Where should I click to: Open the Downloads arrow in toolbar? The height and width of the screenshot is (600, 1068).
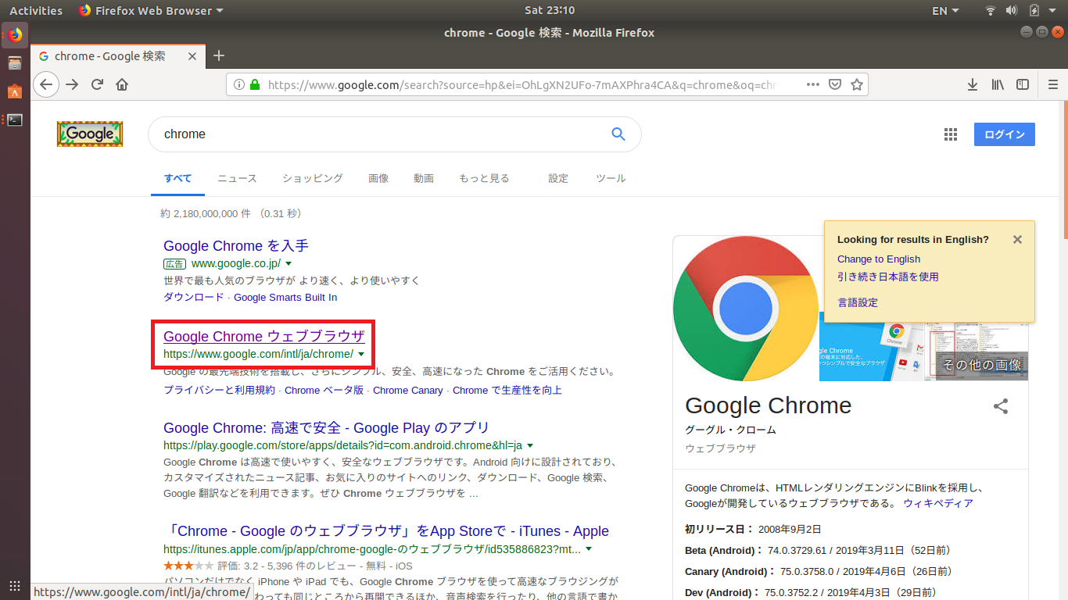[x=973, y=84]
